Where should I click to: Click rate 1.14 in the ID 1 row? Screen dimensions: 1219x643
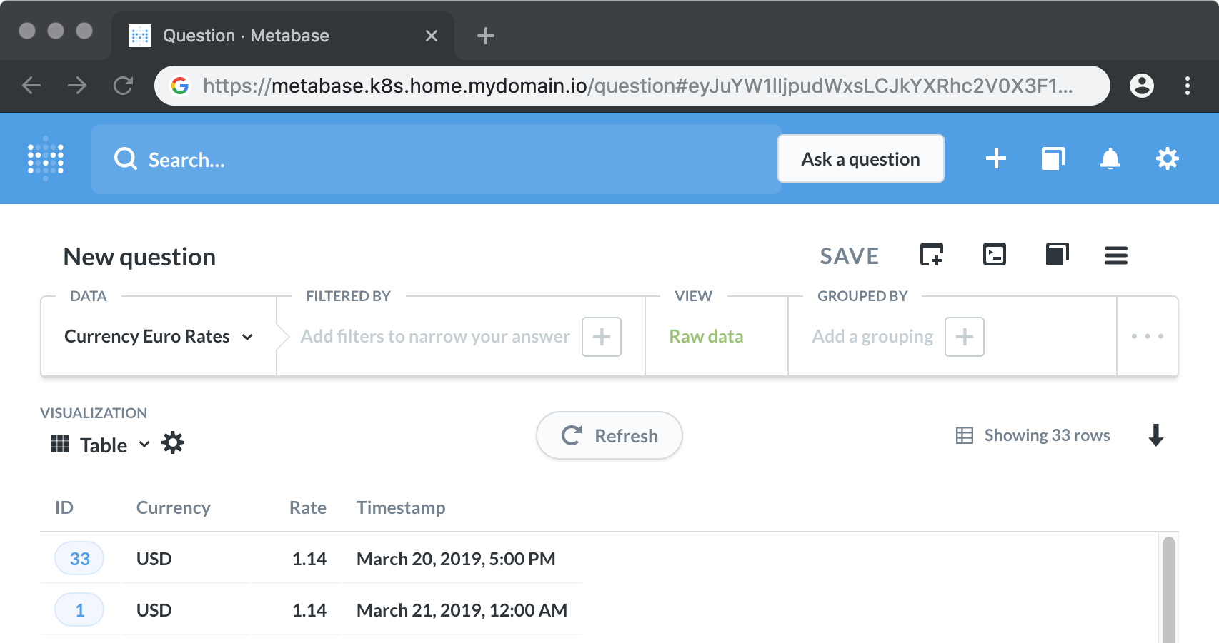pos(309,610)
